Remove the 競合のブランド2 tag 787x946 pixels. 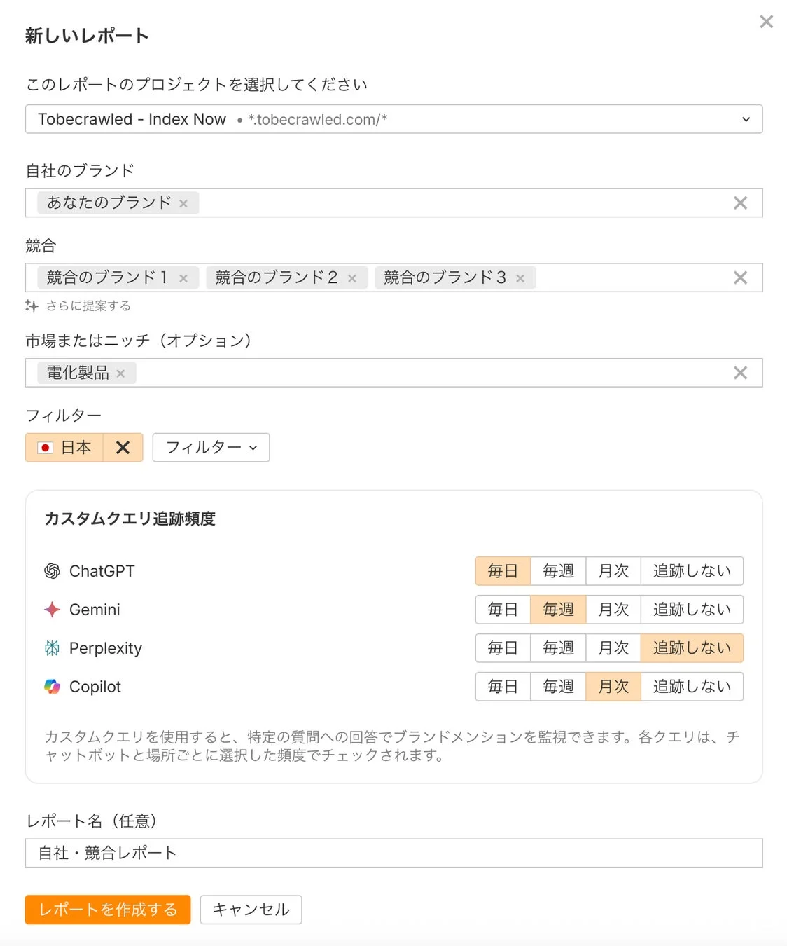point(354,277)
